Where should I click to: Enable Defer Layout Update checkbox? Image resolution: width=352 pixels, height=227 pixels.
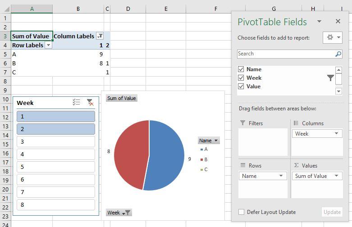tap(241, 212)
